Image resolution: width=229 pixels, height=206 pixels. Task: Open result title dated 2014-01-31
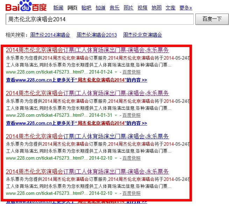tap(87, 93)
